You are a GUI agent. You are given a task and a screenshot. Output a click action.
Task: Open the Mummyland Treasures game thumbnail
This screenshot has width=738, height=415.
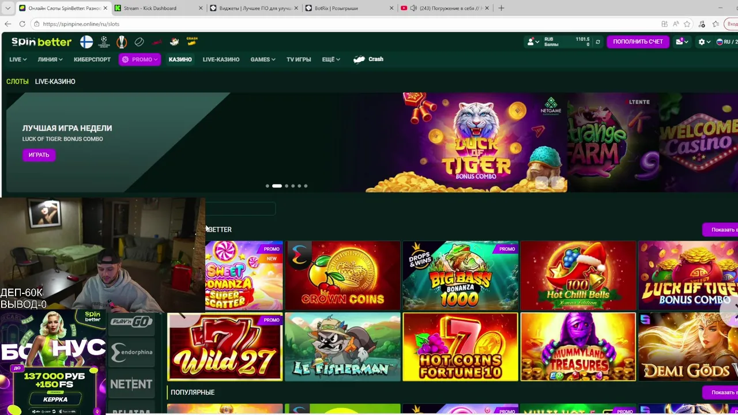(578, 347)
